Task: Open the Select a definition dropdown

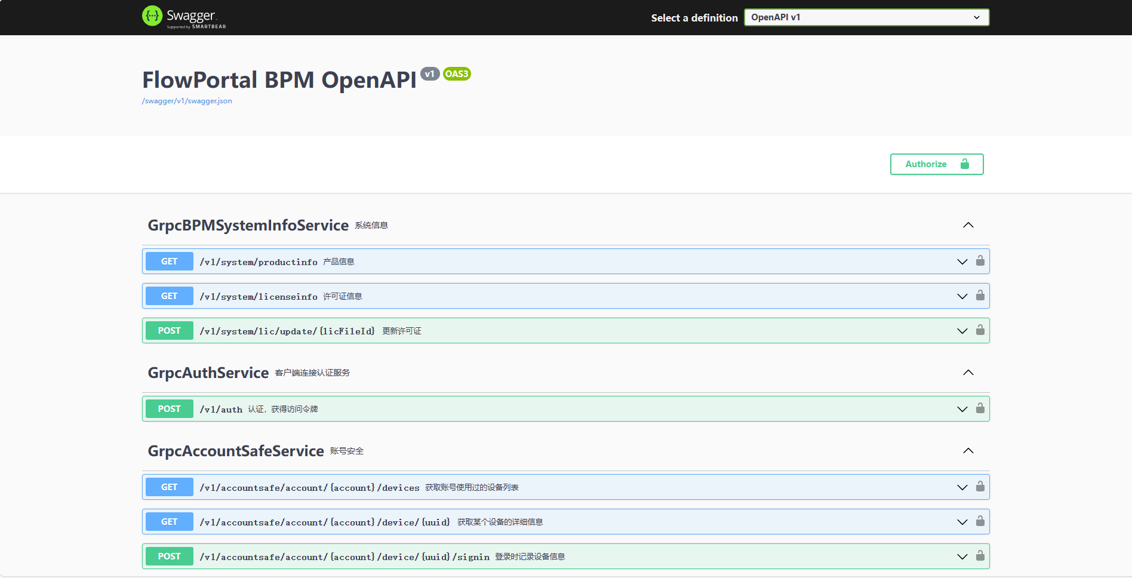Action: (866, 17)
